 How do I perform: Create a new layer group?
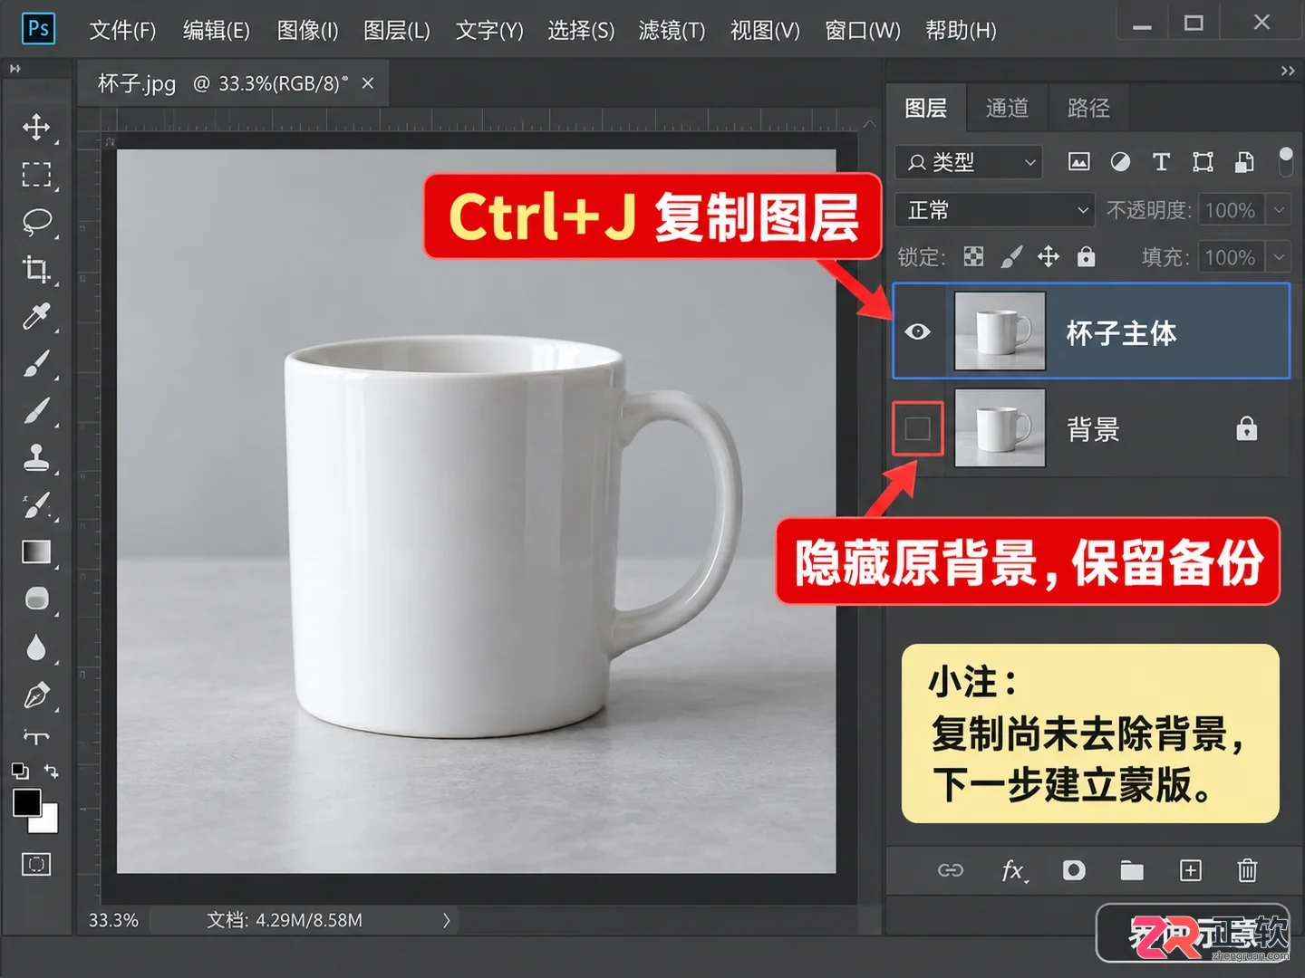pos(1132,870)
